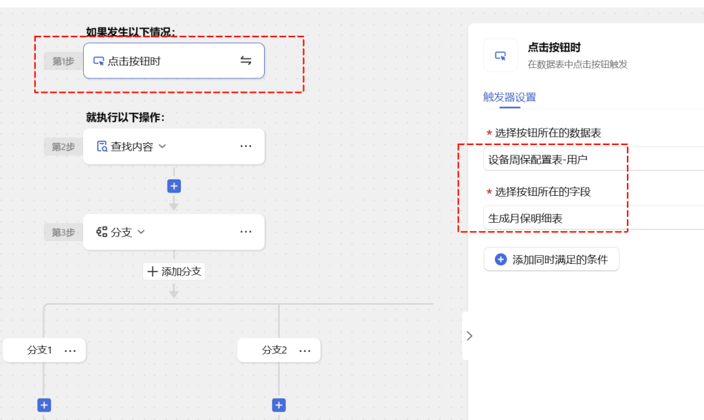Open more options for 查找内容 step
Image resolution: width=704 pixels, height=420 pixels.
click(245, 146)
